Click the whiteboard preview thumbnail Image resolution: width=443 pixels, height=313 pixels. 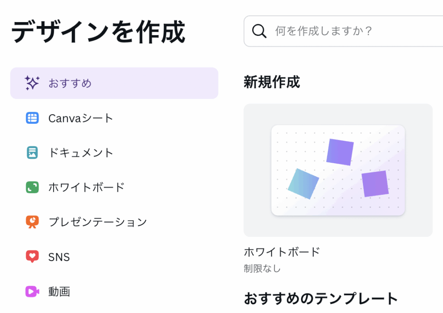coord(338,170)
